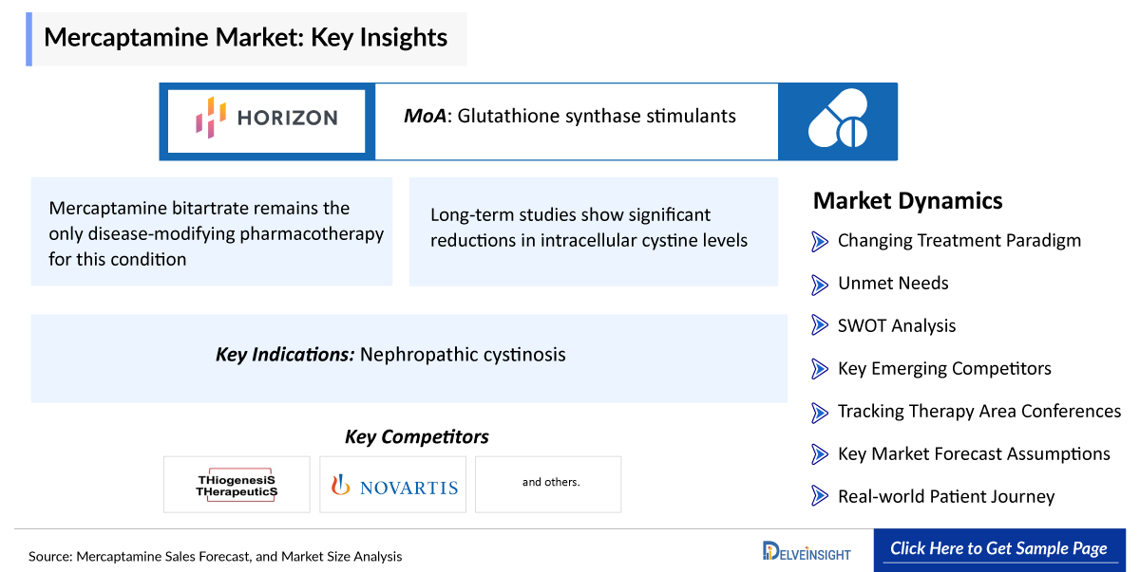Image resolution: width=1140 pixels, height=572 pixels.
Task: Click arrow icon beside Key Emerging Competitors
Action: tap(820, 369)
